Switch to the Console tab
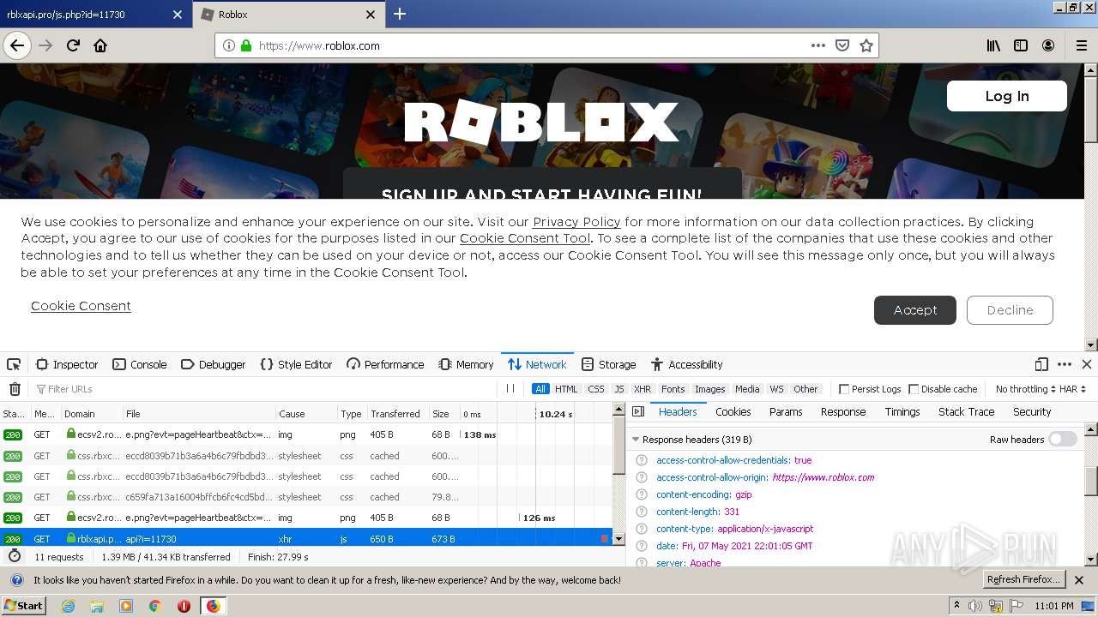 click(x=140, y=364)
